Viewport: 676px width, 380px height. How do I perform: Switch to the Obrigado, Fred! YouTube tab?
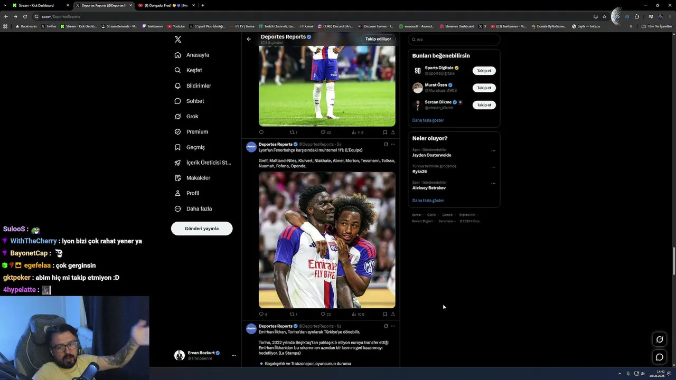click(167, 5)
